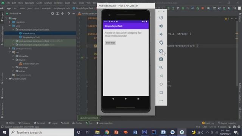Open the Refactor menu
The image size is (242, 136).
point(58,3)
